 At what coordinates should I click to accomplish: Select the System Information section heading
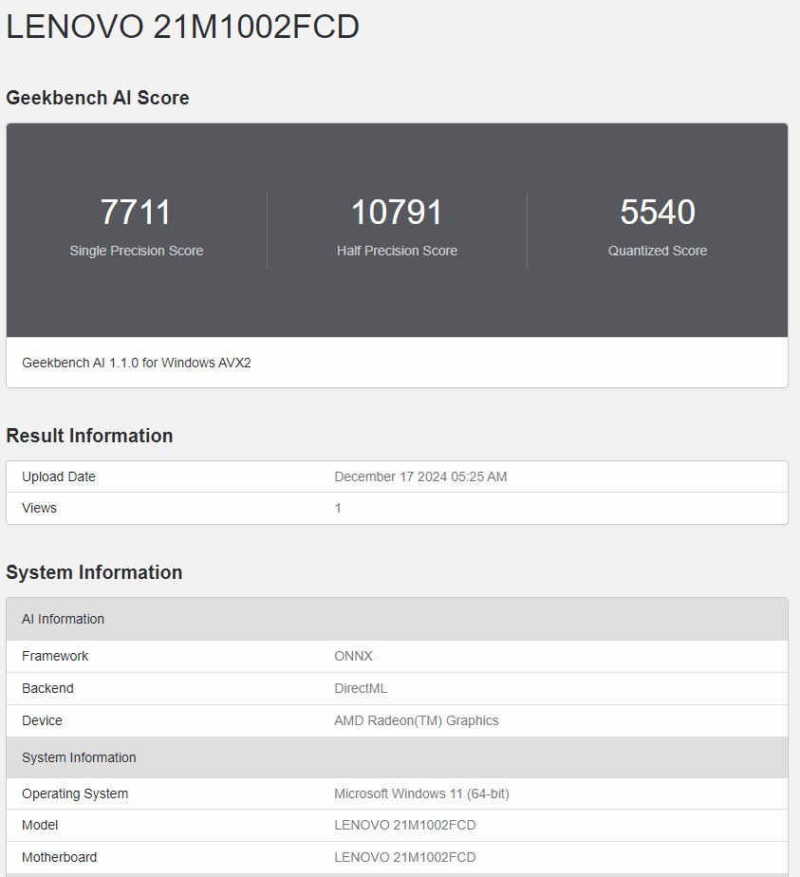94,572
